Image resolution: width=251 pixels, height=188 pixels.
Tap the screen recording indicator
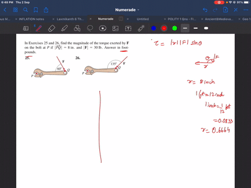[x=219, y=3]
